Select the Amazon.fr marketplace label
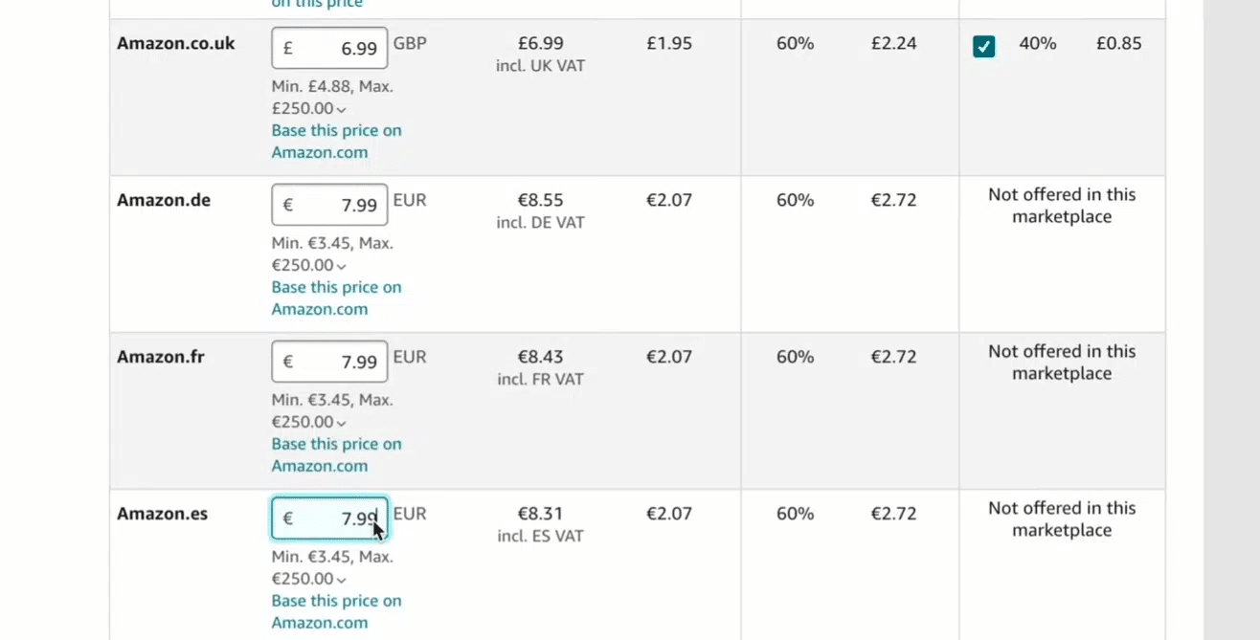This screenshot has width=1260, height=640. tap(161, 357)
